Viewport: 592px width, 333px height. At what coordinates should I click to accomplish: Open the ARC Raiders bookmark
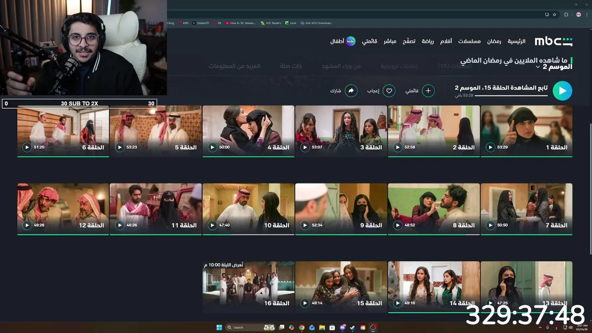(x=271, y=23)
